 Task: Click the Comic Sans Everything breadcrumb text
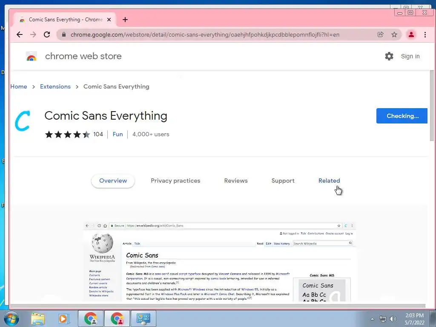pos(116,86)
